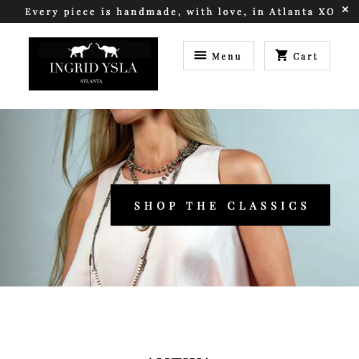Click the right elephant in the logo

(x=108, y=50)
